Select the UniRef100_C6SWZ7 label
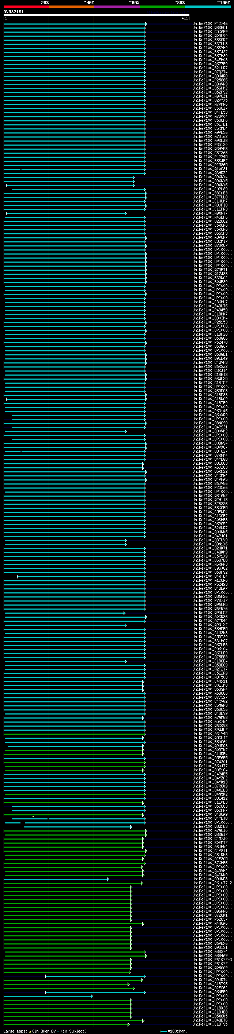This screenshot has height=1034, width=234. coord(210,108)
